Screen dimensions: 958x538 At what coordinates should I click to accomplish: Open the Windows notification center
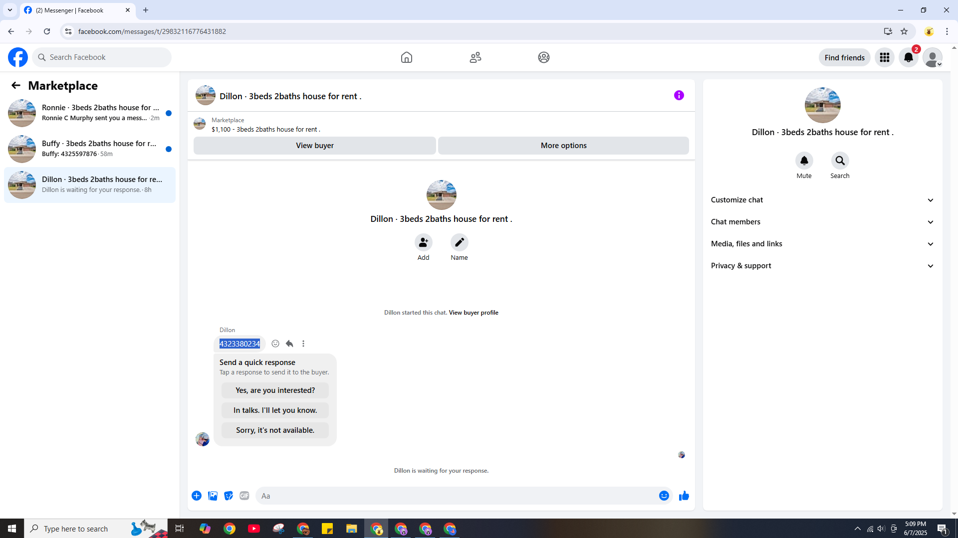(943, 529)
